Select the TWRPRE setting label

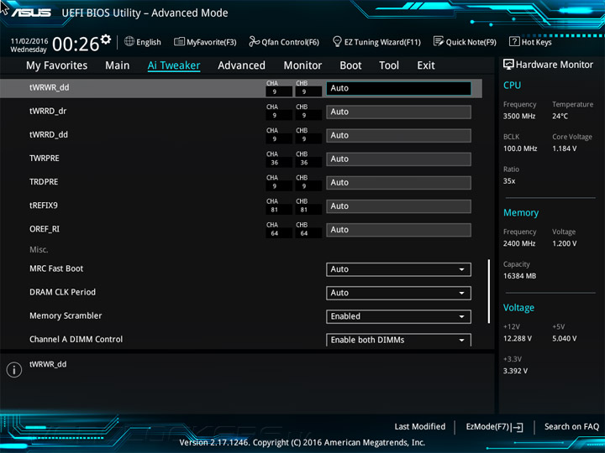point(45,159)
